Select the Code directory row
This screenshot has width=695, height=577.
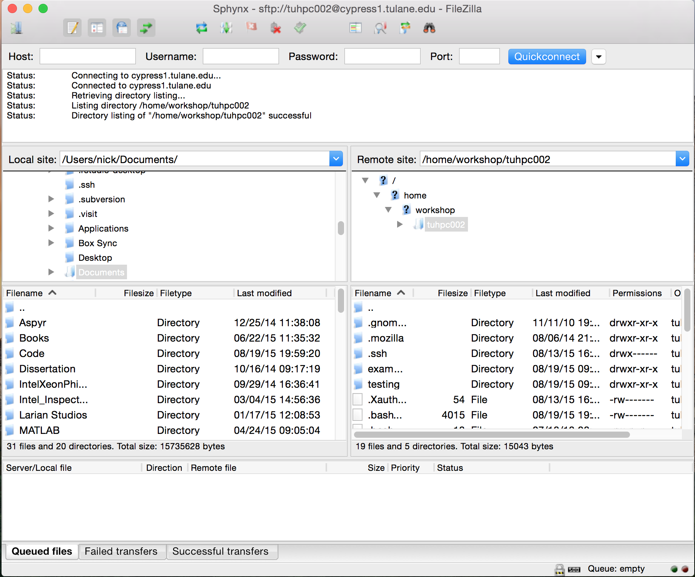pos(169,354)
